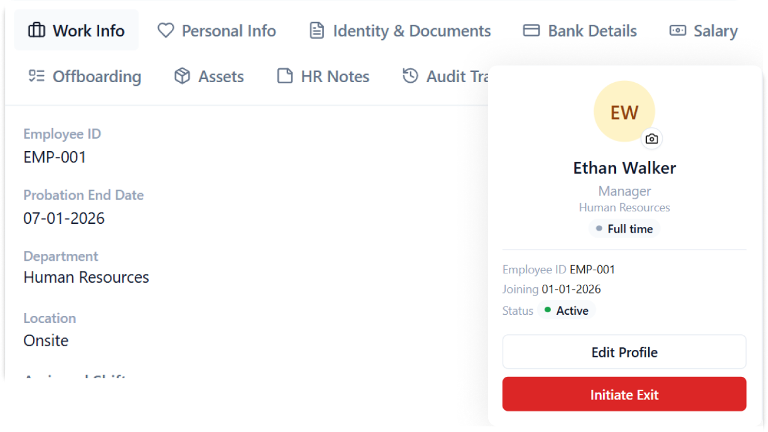768x432 pixels.
Task: Click the red Initiate Exit button
Action: point(624,394)
